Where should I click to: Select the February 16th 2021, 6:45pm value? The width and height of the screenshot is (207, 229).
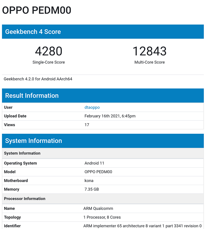coord(110,116)
